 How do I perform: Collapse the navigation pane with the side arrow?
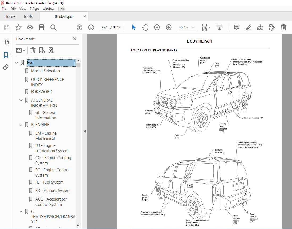tap(85, 131)
